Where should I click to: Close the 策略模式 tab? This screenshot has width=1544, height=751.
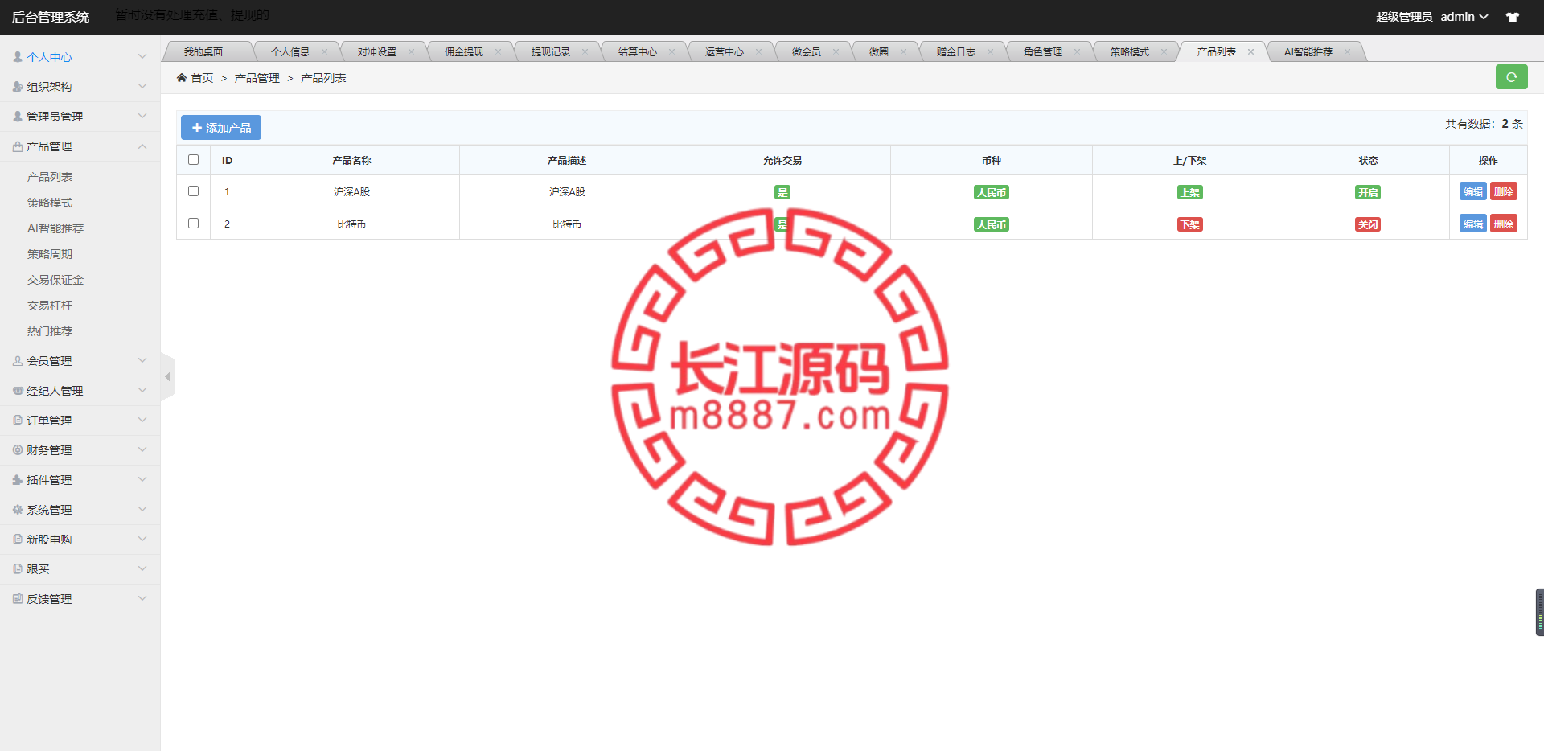pos(1164,52)
